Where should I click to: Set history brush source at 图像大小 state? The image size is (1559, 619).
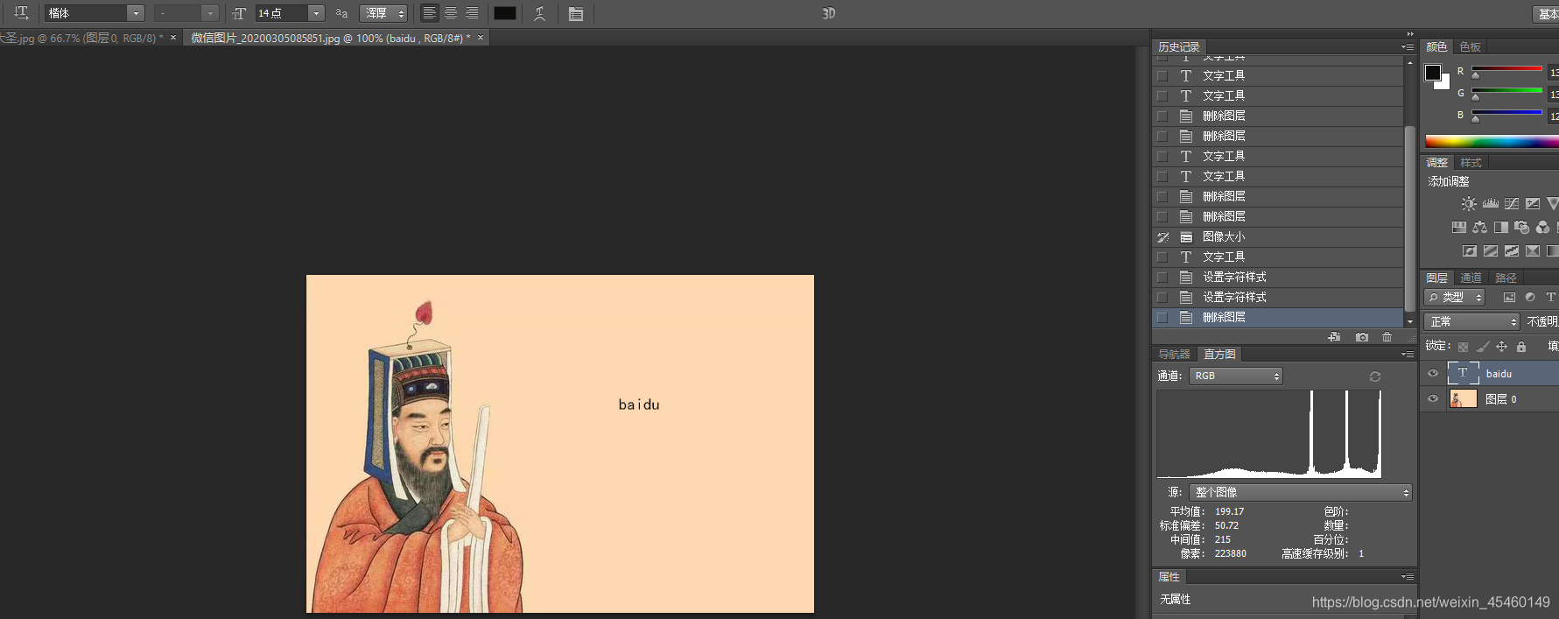pyautogui.click(x=1162, y=237)
